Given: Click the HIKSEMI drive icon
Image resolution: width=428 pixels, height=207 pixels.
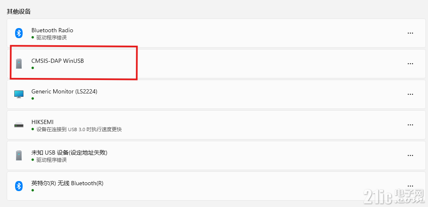Looking at the screenshot, I should pos(19,125).
